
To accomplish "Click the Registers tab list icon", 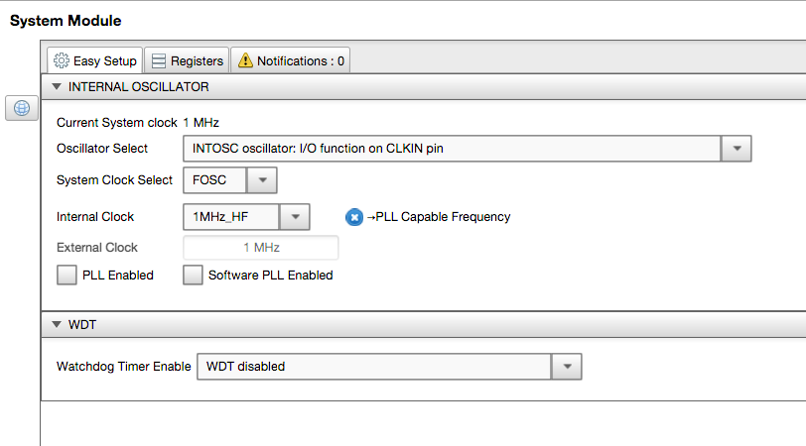I will click(159, 60).
